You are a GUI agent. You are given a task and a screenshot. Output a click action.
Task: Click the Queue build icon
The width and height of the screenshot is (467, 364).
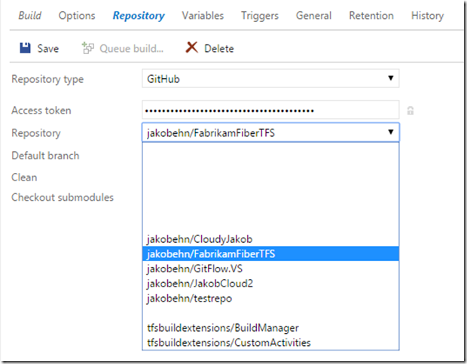(x=88, y=48)
